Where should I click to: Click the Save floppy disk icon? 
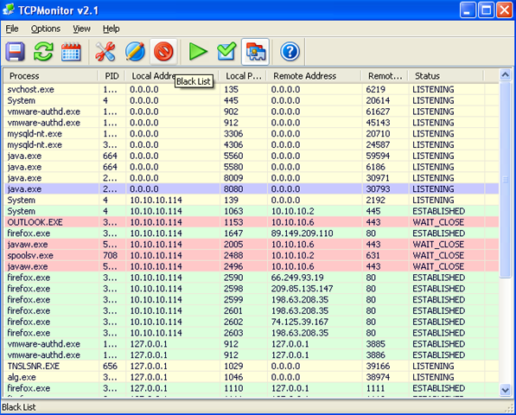coord(16,52)
